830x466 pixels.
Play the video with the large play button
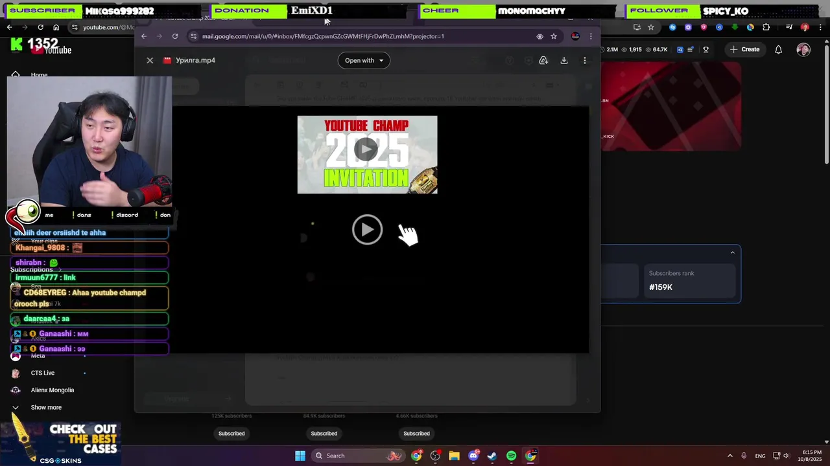[367, 230]
